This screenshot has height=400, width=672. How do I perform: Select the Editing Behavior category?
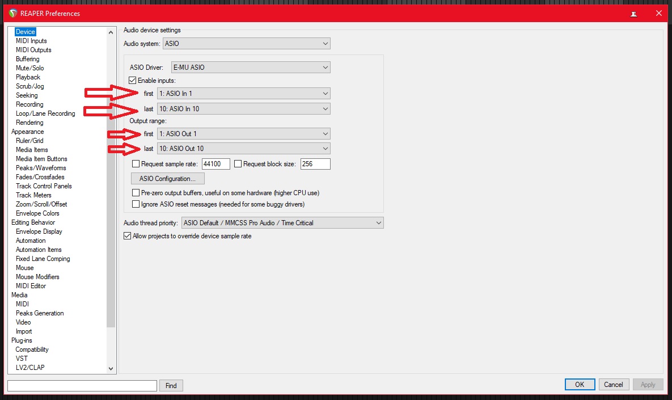click(33, 222)
